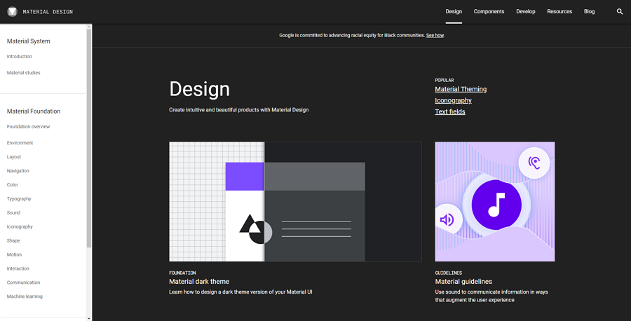Click the Material System heading

coord(29,41)
